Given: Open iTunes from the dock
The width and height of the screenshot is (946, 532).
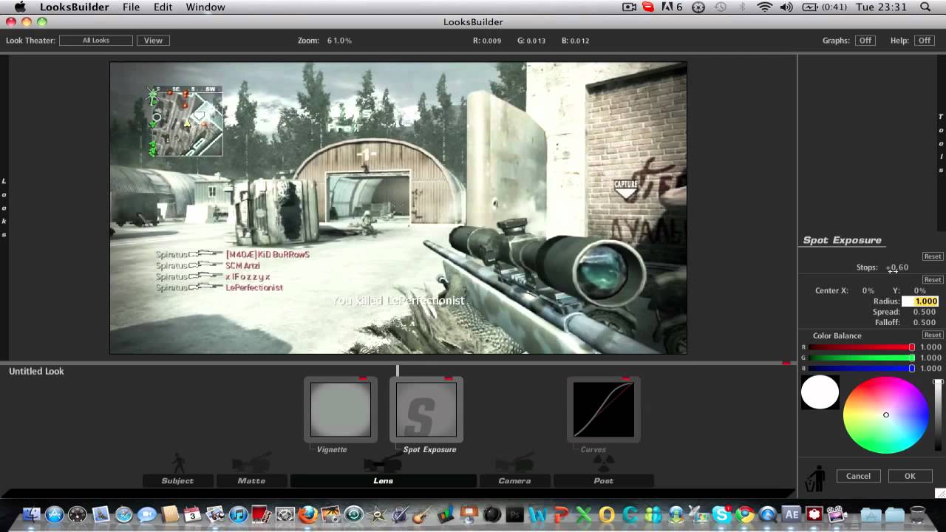Looking at the screenshot, I should (x=238, y=514).
